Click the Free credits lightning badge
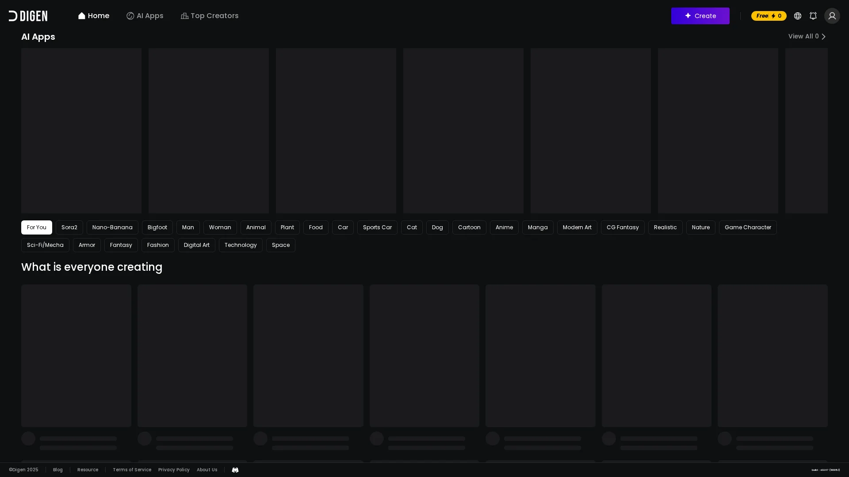Image resolution: width=849 pixels, height=477 pixels. click(x=769, y=16)
